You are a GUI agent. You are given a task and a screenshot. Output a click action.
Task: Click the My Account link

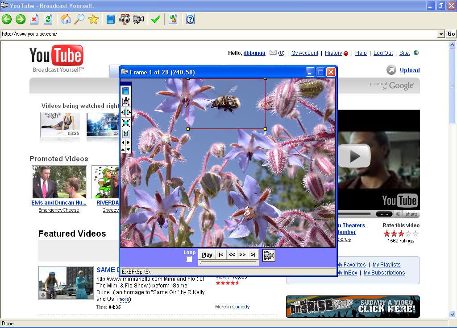305,53
